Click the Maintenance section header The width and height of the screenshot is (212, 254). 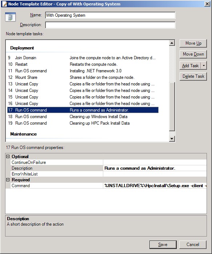[x=24, y=134]
